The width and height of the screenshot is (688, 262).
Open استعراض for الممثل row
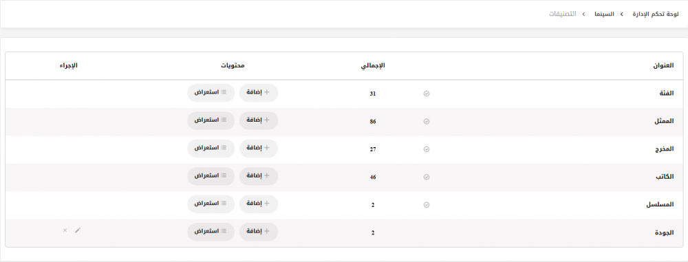click(x=211, y=120)
